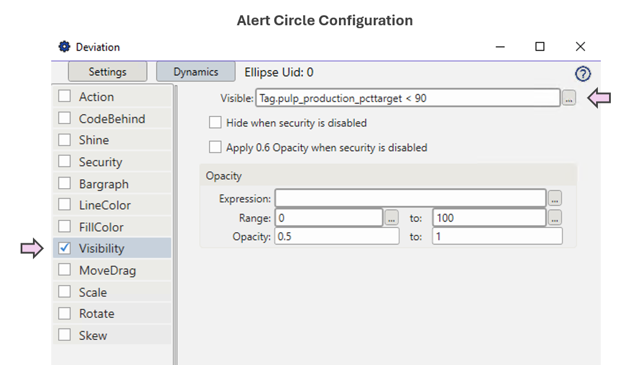Enable the FillColor dynamic checkbox
Viewport: 632px width, 365px height.
tap(65, 227)
